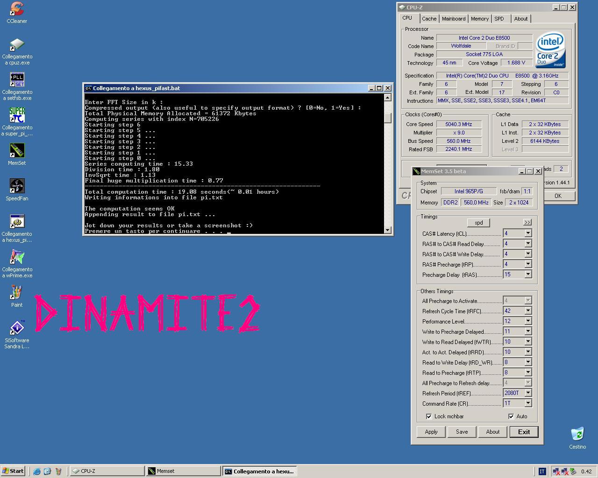This screenshot has height=478, width=598.
Task: Switch to the CPU tab in CPU-Z
Action: (x=407, y=18)
